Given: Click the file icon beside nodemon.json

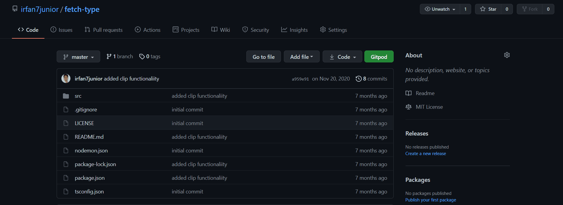Looking at the screenshot, I should pyautogui.click(x=66, y=151).
